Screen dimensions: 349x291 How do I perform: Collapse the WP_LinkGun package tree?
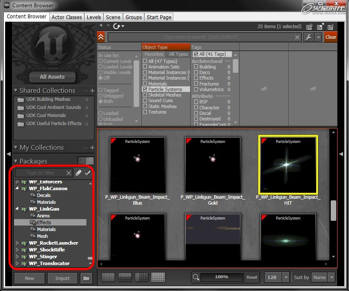point(17,209)
